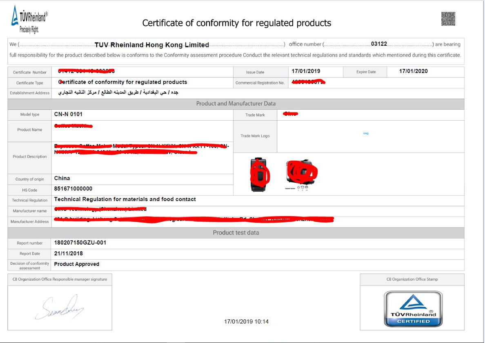Click the large page title heading

click(237, 23)
